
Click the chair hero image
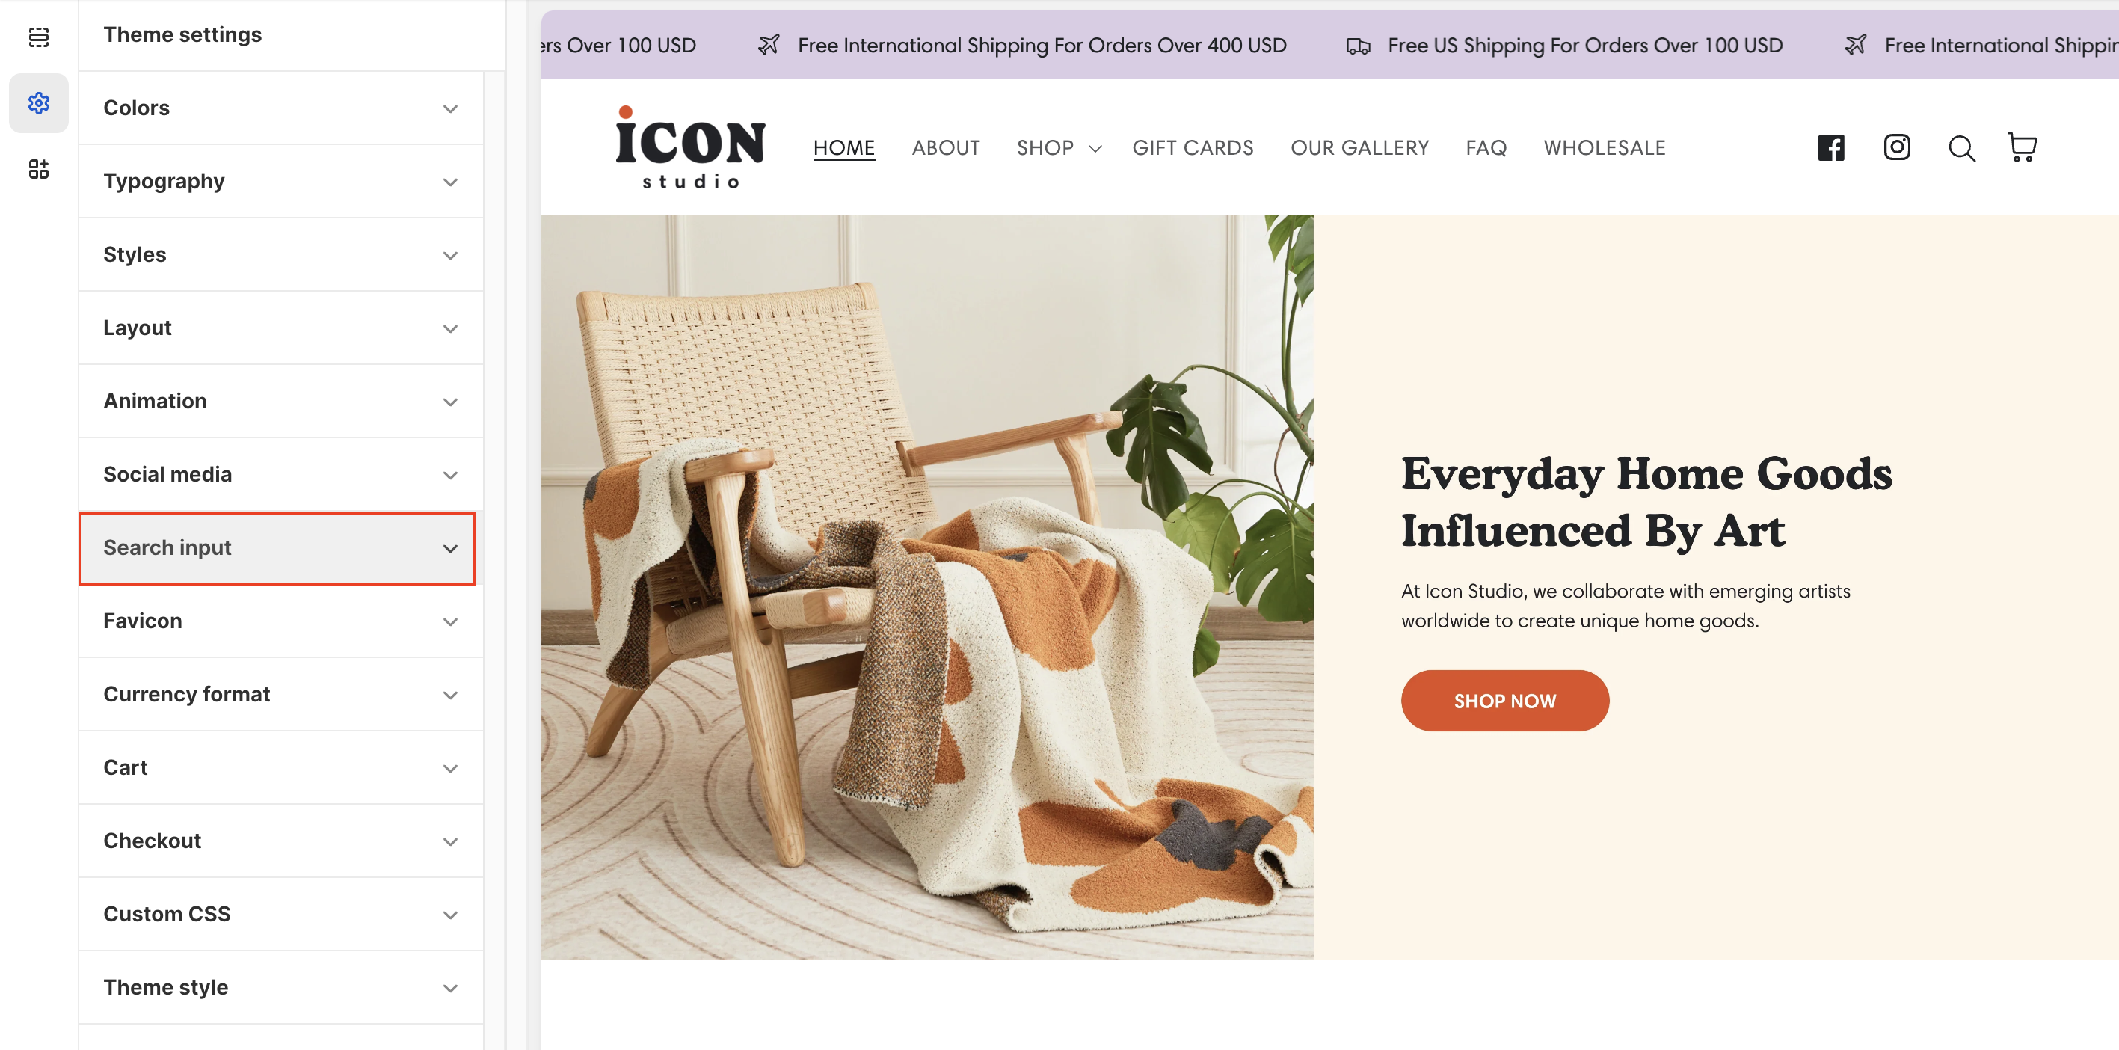point(927,588)
